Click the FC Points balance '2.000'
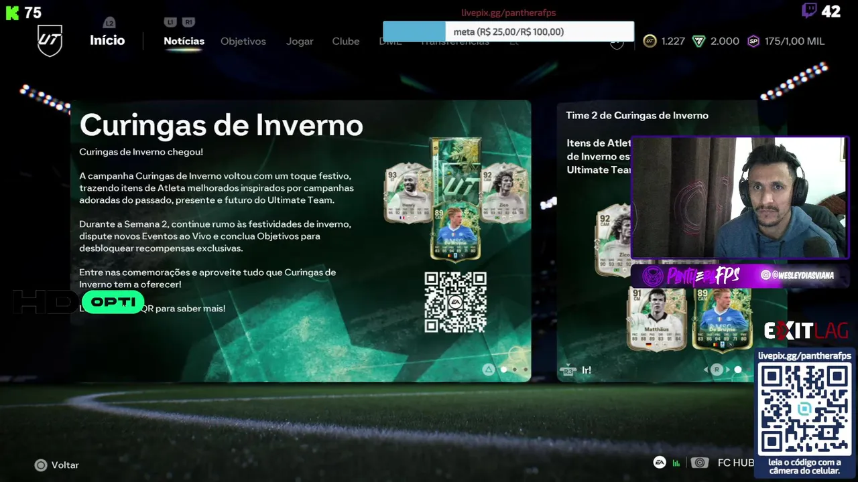 725,41
